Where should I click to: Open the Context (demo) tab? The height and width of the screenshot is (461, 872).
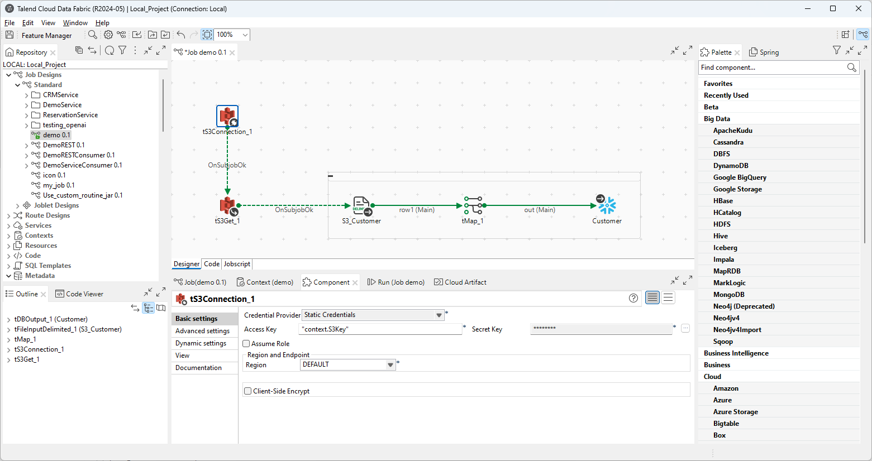coord(265,282)
